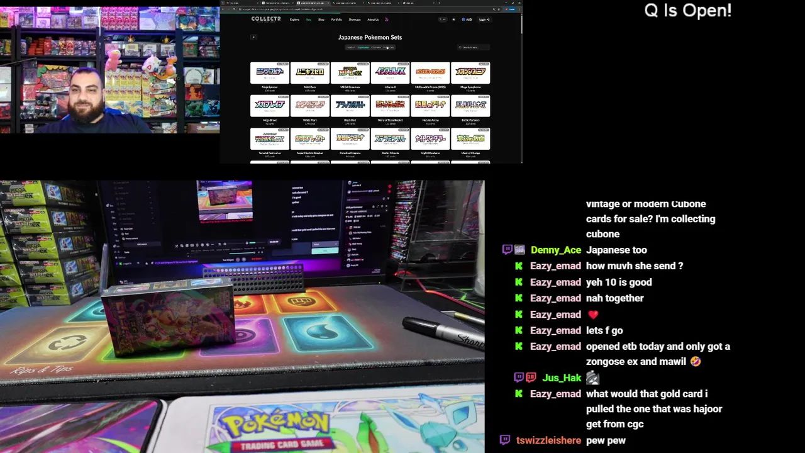This screenshot has height=453, width=805.
Task: Open the MEGA Dream ex set card
Action: [x=350, y=77]
